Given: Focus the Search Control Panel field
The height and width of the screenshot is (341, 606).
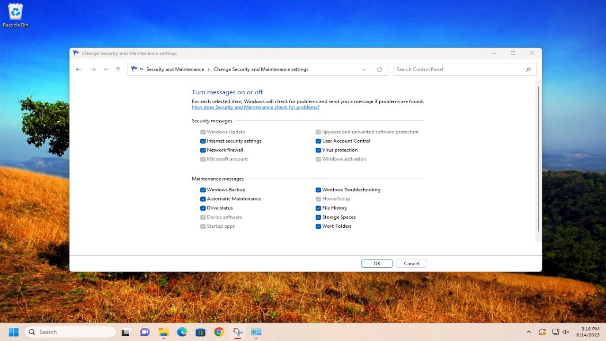Looking at the screenshot, I should 465,69.
